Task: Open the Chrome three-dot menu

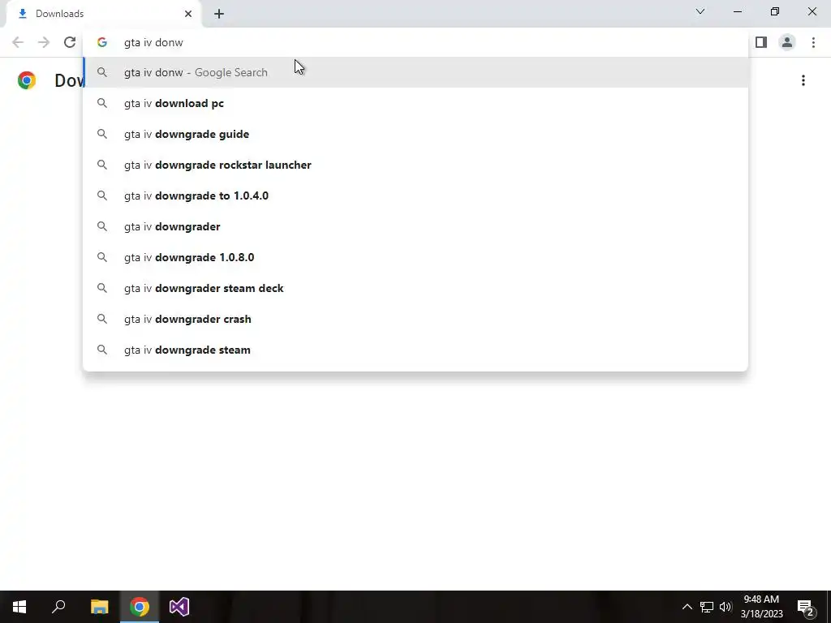Action: click(813, 42)
